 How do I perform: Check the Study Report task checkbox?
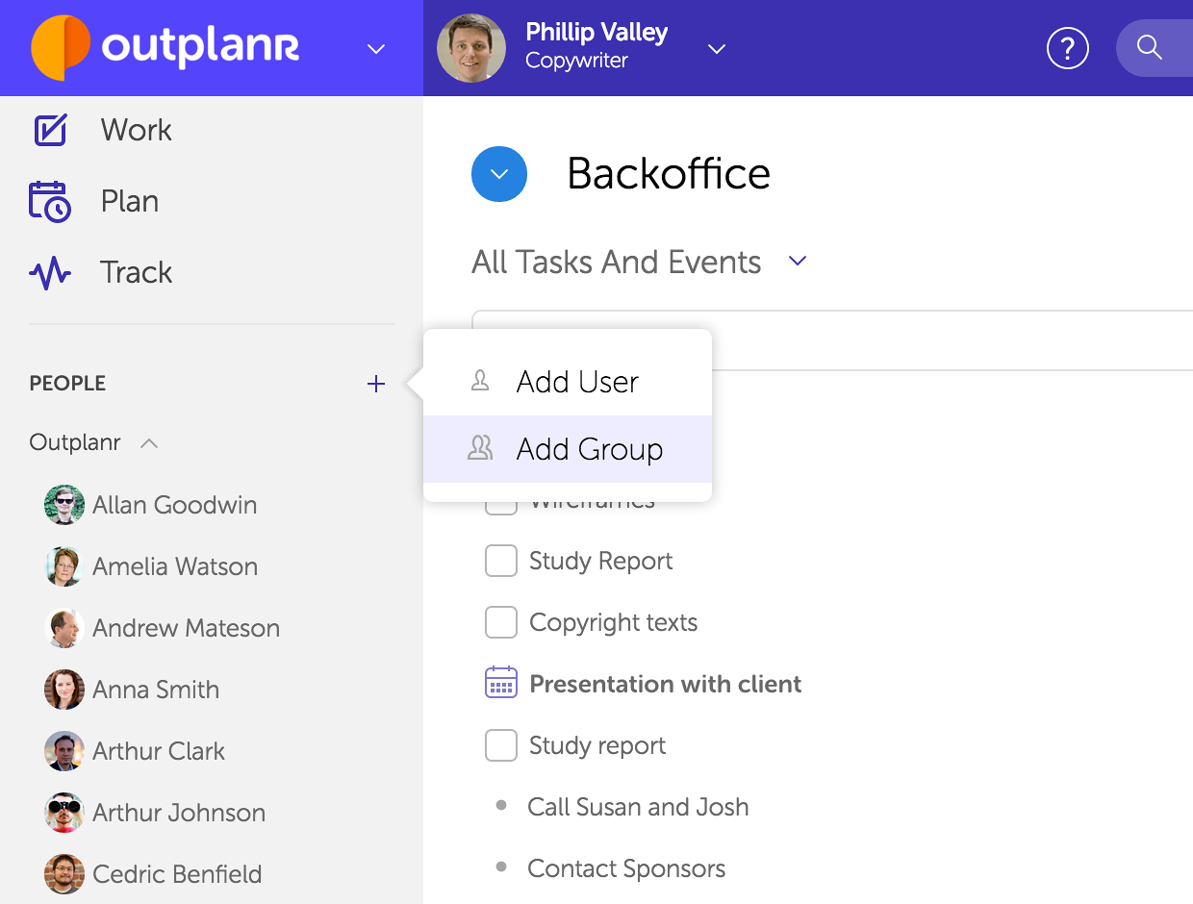pos(501,561)
